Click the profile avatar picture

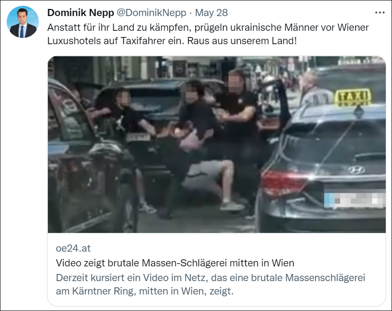click(x=23, y=22)
